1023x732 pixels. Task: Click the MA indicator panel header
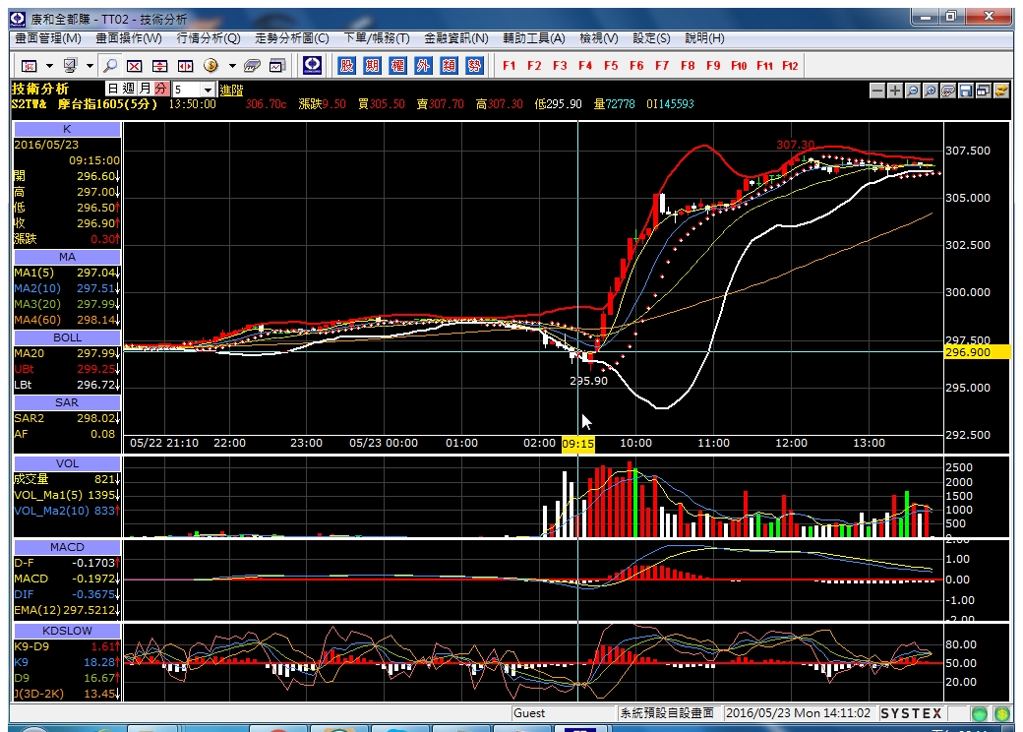(x=67, y=257)
